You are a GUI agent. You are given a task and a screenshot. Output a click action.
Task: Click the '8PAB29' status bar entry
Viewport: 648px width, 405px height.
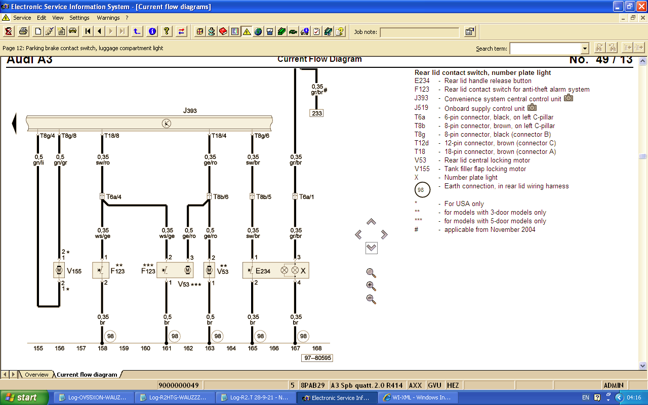(312, 385)
